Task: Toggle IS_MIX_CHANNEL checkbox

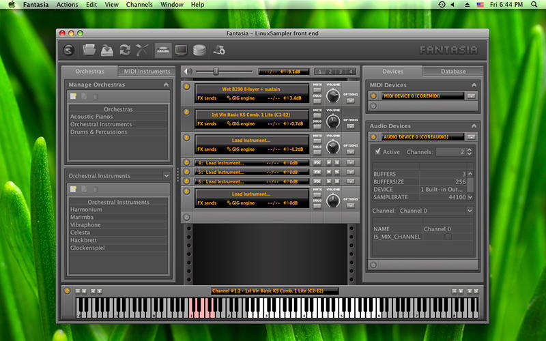Action: pos(448,237)
